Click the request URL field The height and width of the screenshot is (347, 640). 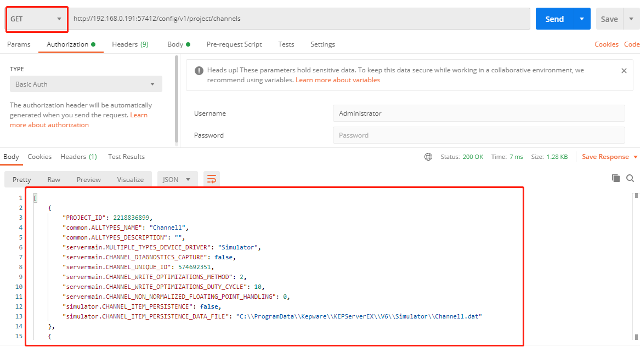click(299, 19)
